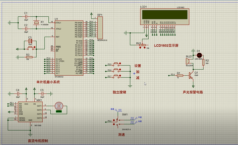Select the X1 crystal oscillator
Image resolution: width=238 pixels, height=145 pixels.
[x=36, y=23]
